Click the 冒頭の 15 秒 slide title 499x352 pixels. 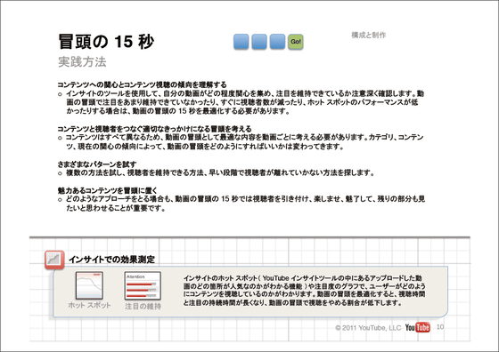click(106, 42)
